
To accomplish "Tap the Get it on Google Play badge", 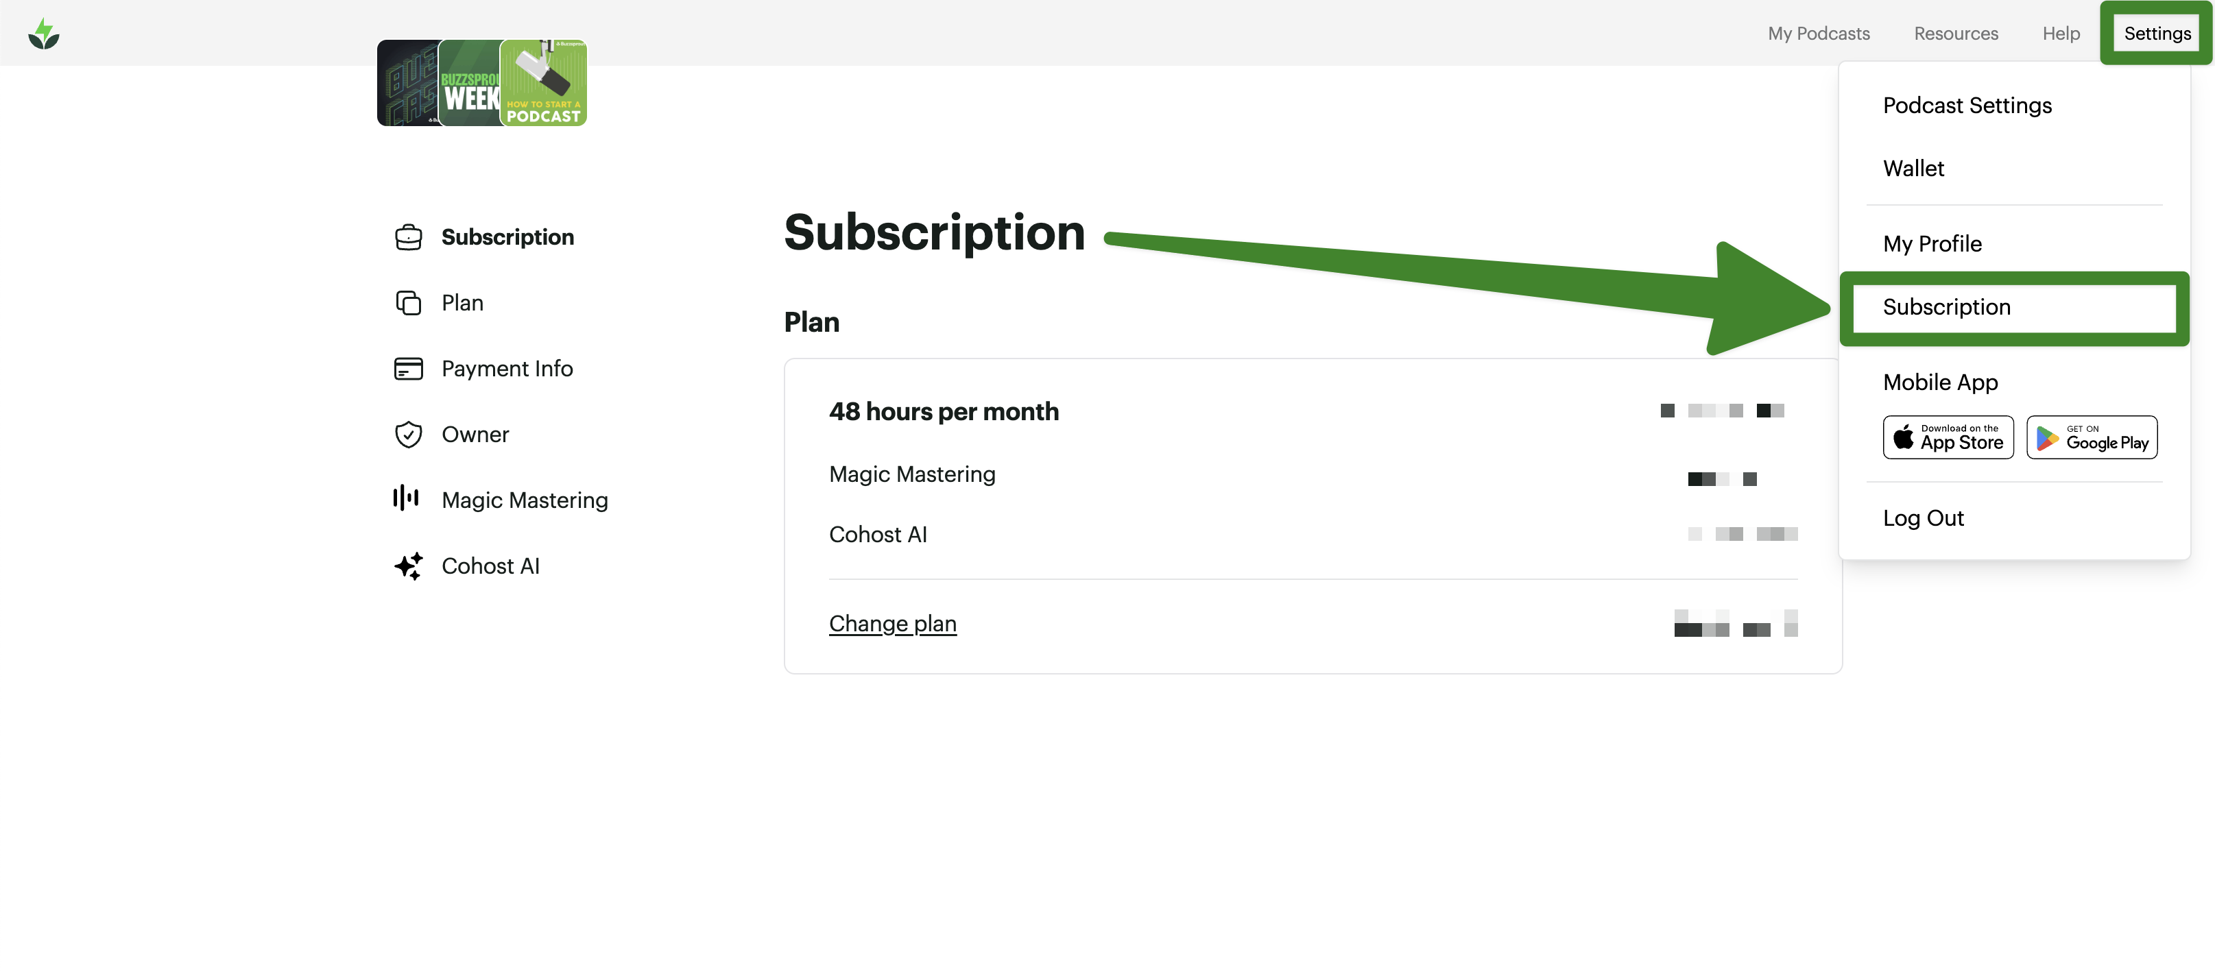I will 2091,437.
